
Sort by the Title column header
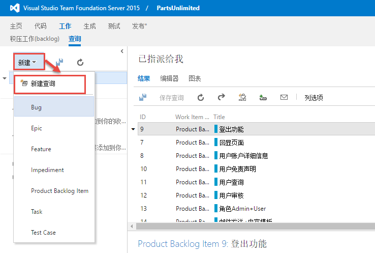pyautogui.click(x=219, y=117)
